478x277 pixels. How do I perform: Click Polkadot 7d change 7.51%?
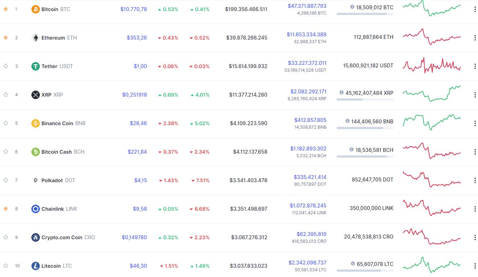[x=200, y=180]
